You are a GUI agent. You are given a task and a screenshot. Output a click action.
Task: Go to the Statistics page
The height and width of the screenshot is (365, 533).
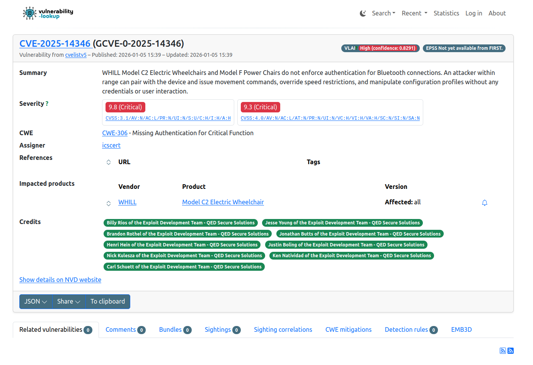(x=446, y=13)
